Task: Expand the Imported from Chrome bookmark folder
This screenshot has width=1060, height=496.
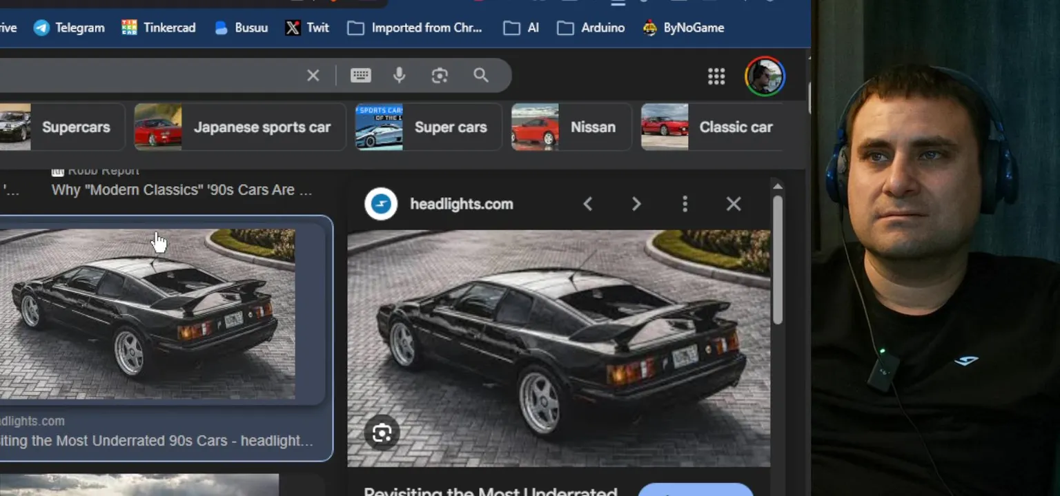Action: 415,28
